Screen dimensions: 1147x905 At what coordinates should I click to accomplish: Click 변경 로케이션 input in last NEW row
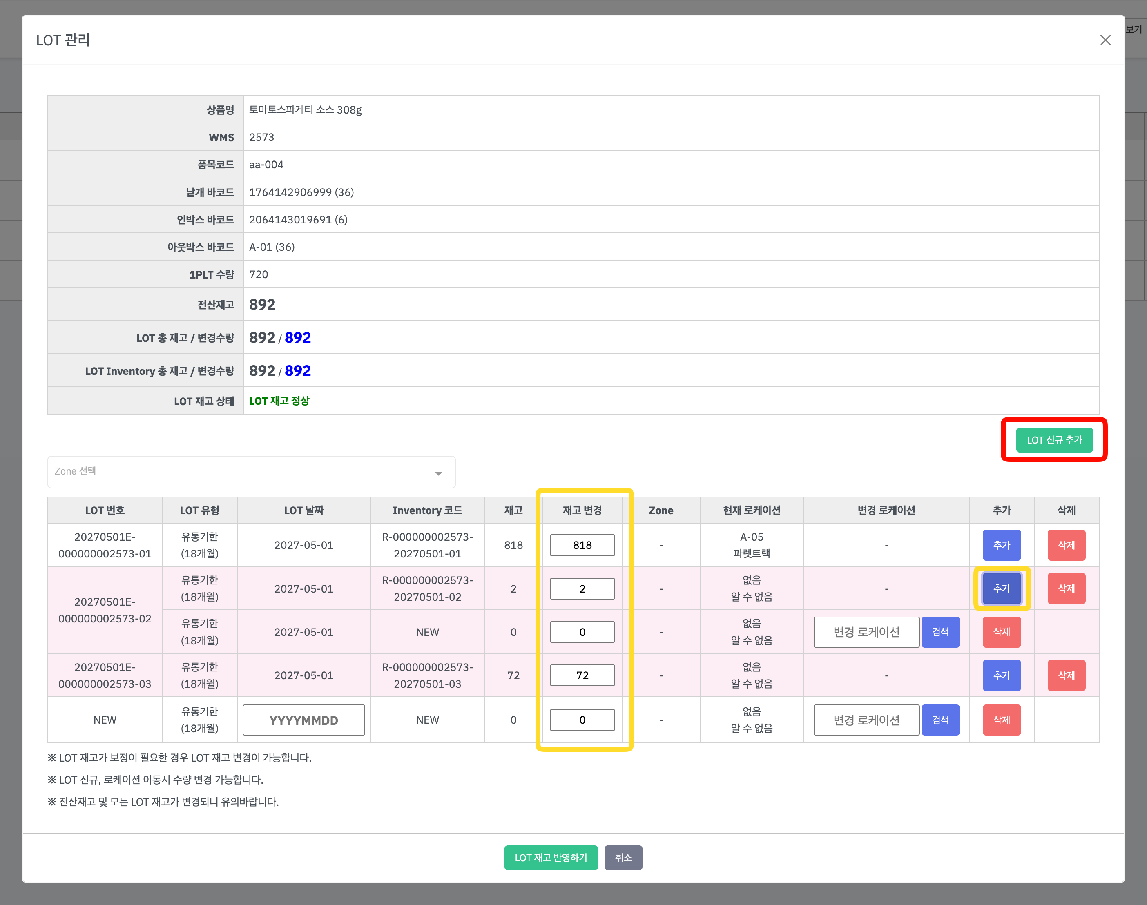click(866, 720)
